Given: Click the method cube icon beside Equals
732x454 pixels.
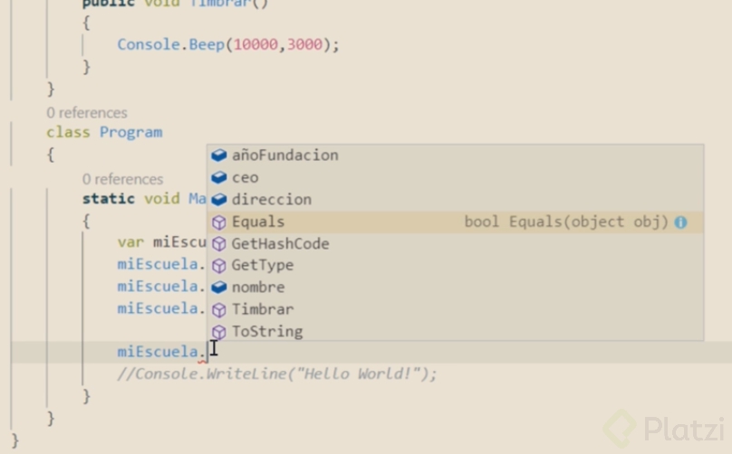Looking at the screenshot, I should [x=219, y=222].
